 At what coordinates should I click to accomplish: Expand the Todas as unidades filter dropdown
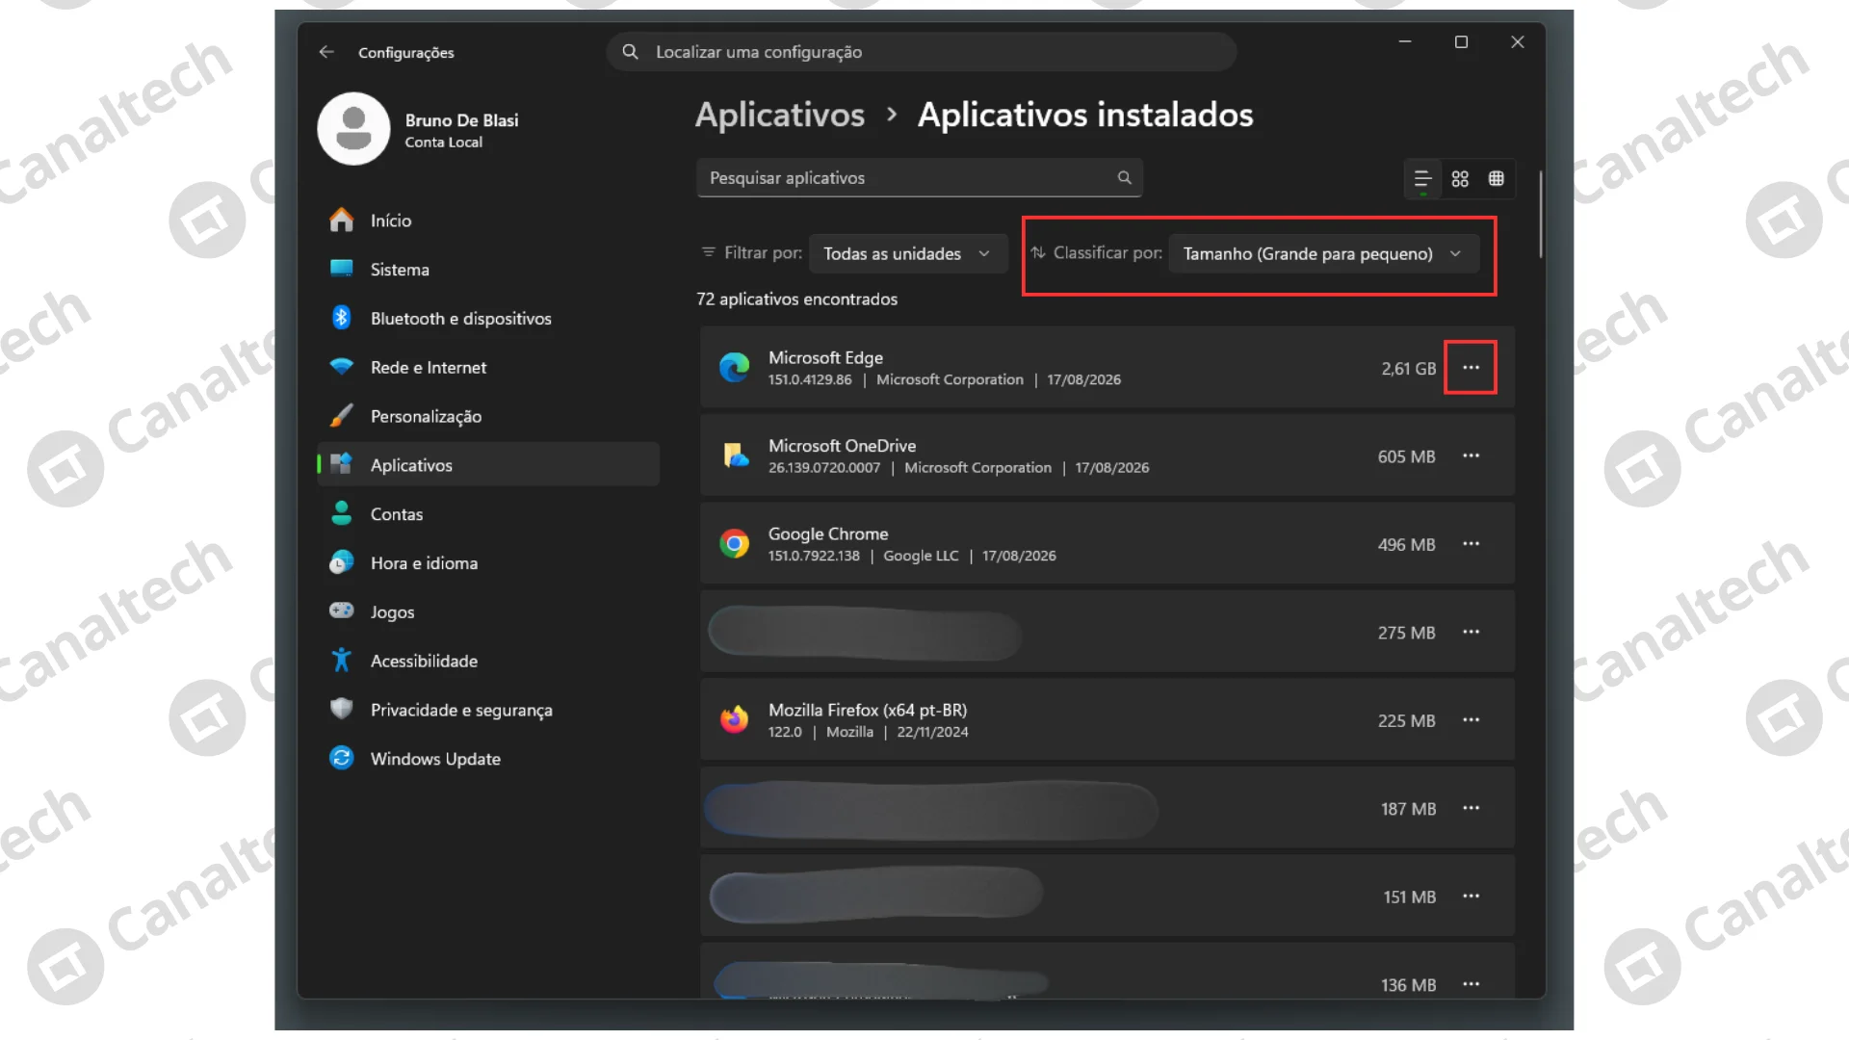(x=908, y=253)
